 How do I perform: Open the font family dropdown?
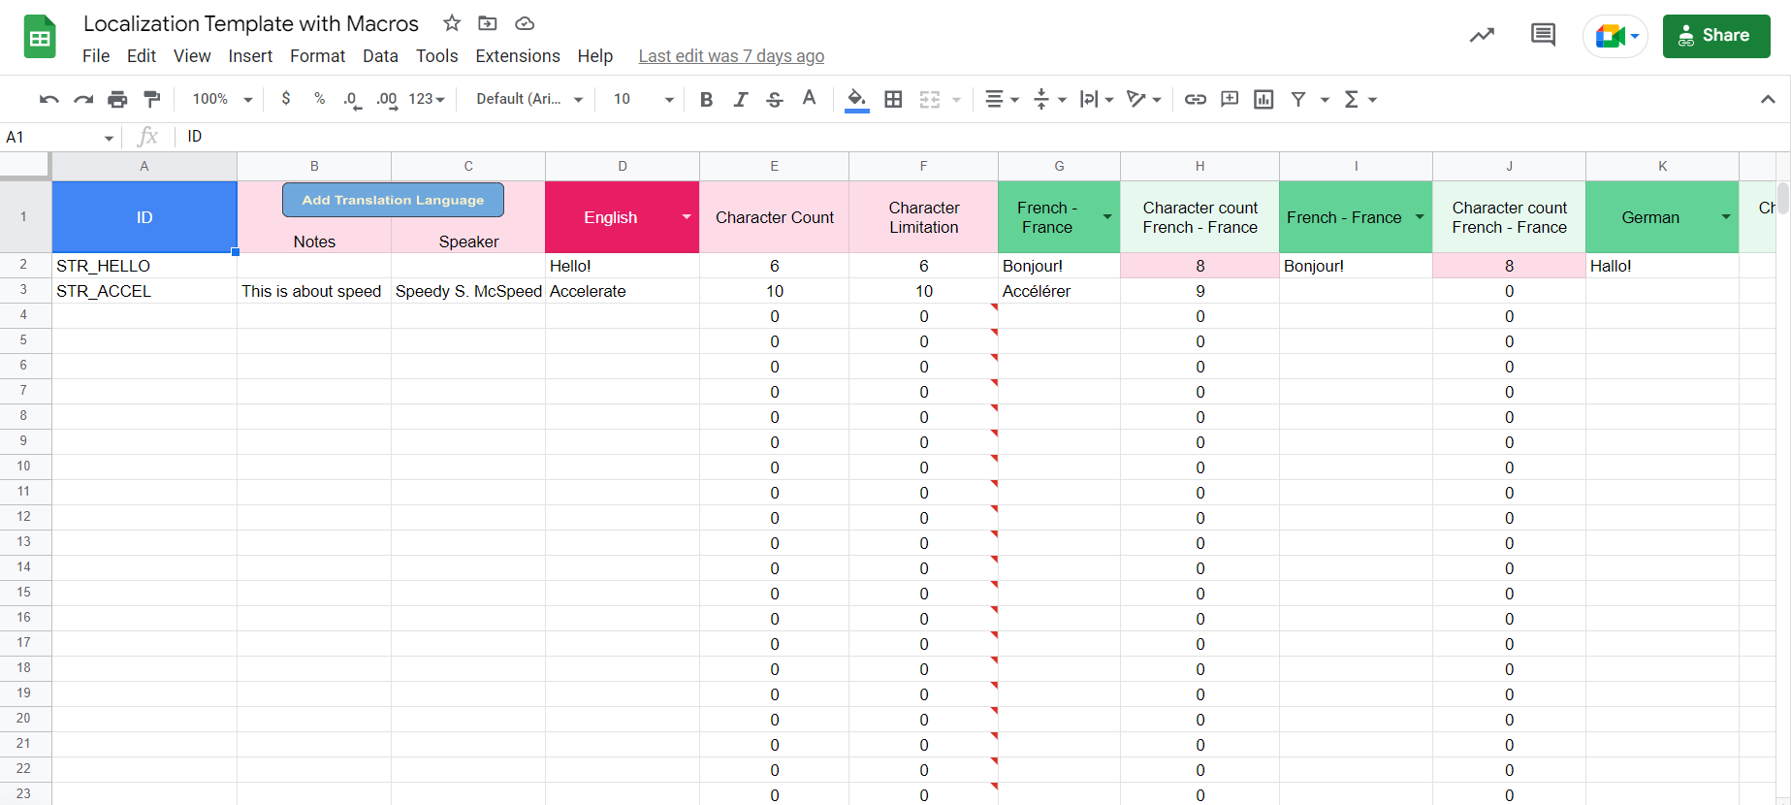click(528, 99)
